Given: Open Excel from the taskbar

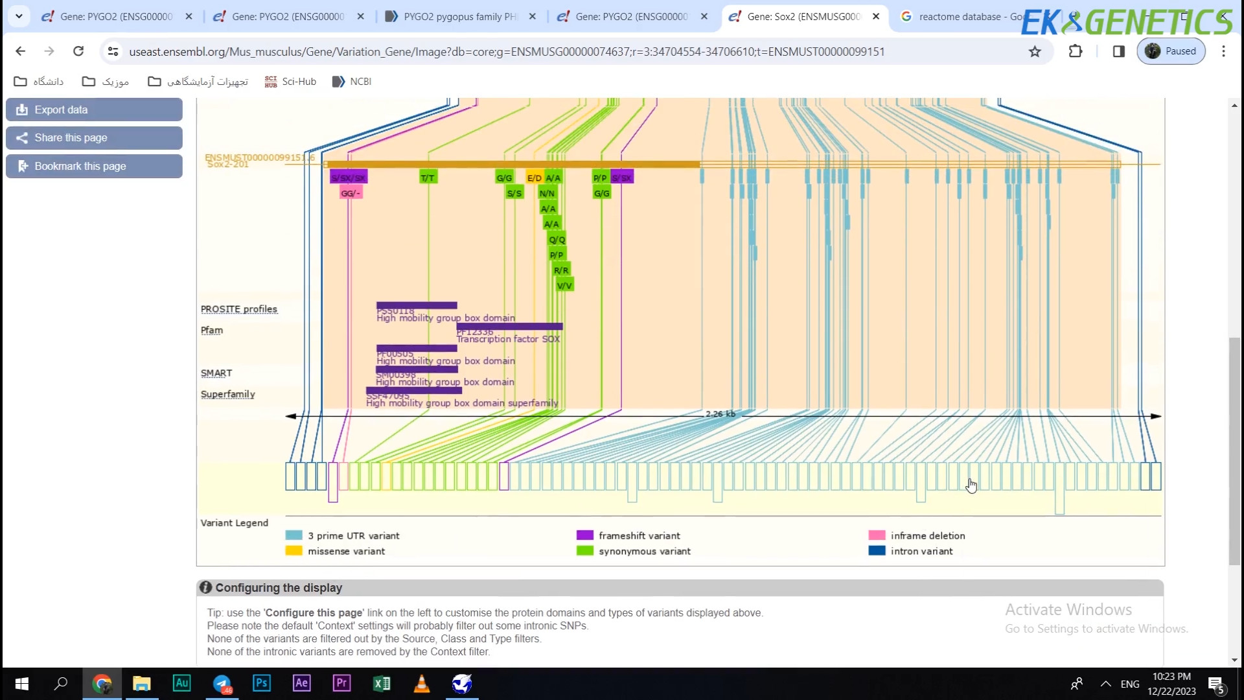Looking at the screenshot, I should [382, 683].
